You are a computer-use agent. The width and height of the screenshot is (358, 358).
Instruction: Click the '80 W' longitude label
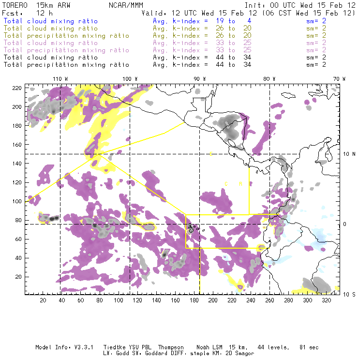pos(269,79)
